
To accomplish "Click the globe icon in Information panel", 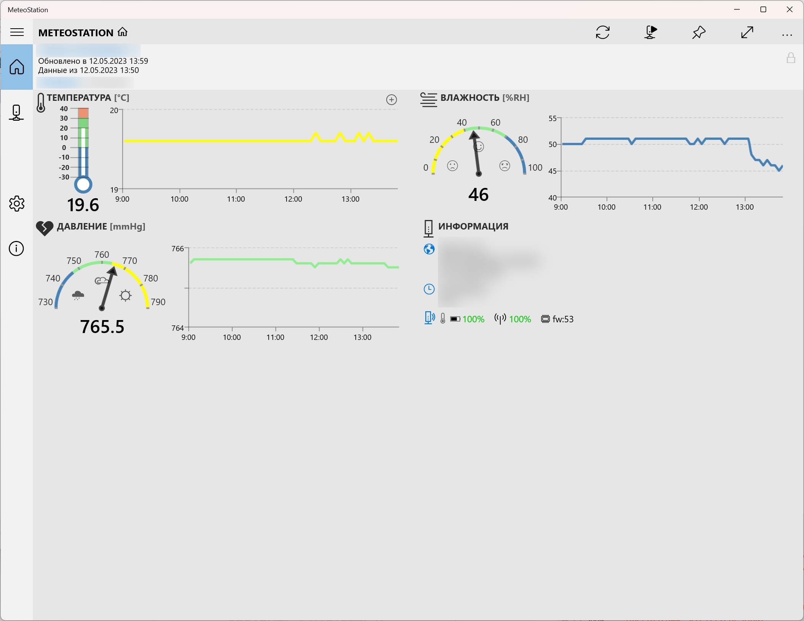I will tap(429, 249).
